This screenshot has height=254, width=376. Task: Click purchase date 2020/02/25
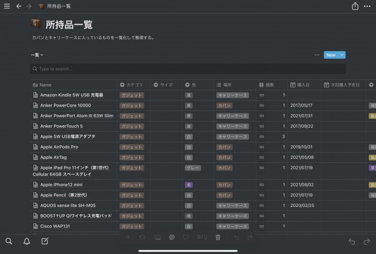(302, 206)
